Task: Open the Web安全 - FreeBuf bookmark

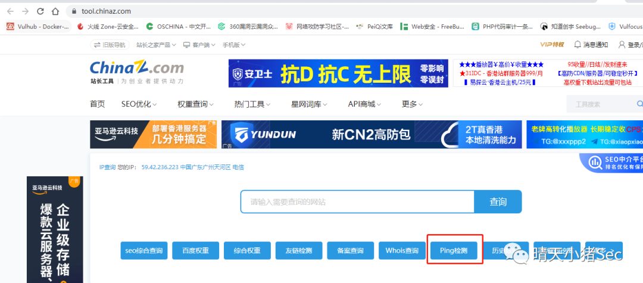Action: pyautogui.click(x=432, y=27)
